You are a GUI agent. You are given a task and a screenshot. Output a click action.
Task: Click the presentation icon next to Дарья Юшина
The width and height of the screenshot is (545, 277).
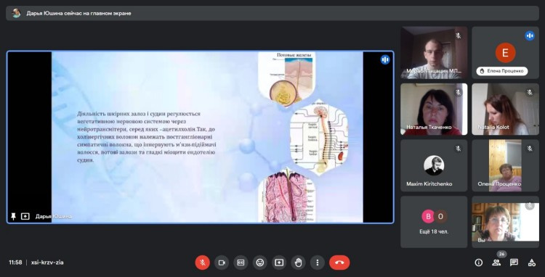click(25, 216)
